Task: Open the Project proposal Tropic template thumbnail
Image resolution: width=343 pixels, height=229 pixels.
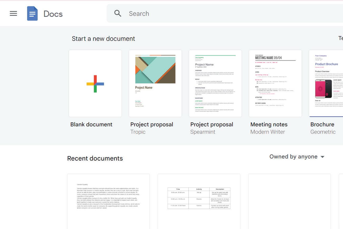Action: click(x=155, y=83)
